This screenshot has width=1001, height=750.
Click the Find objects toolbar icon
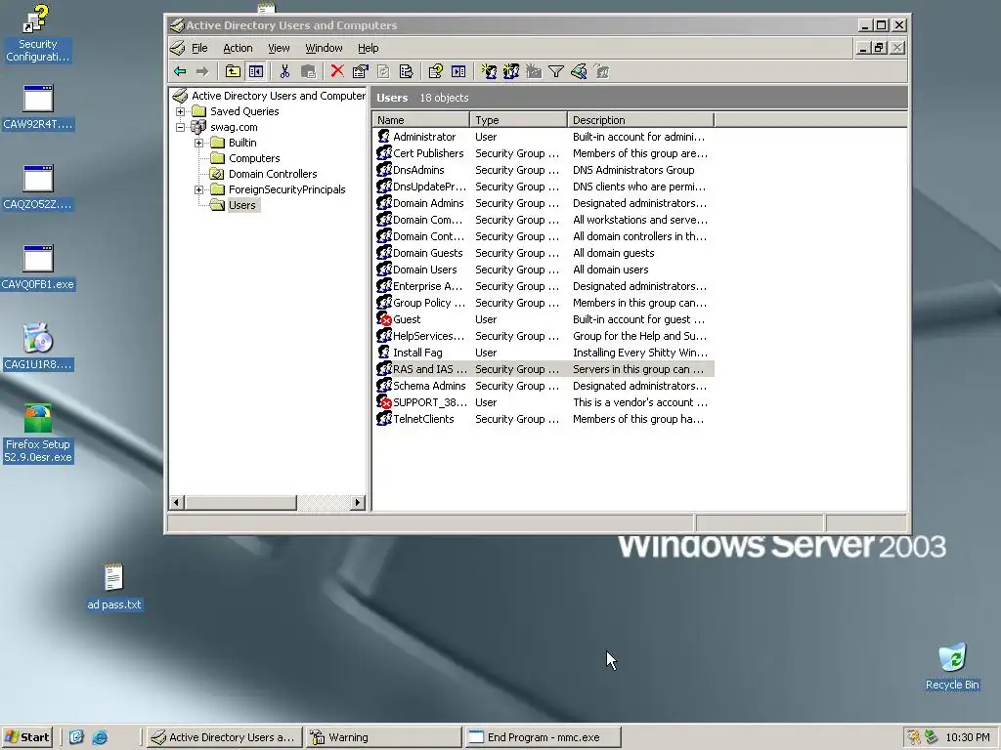point(579,71)
